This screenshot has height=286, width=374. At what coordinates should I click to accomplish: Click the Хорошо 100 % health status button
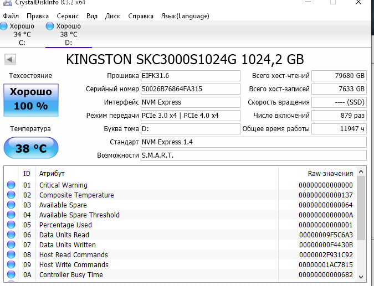[x=31, y=100]
